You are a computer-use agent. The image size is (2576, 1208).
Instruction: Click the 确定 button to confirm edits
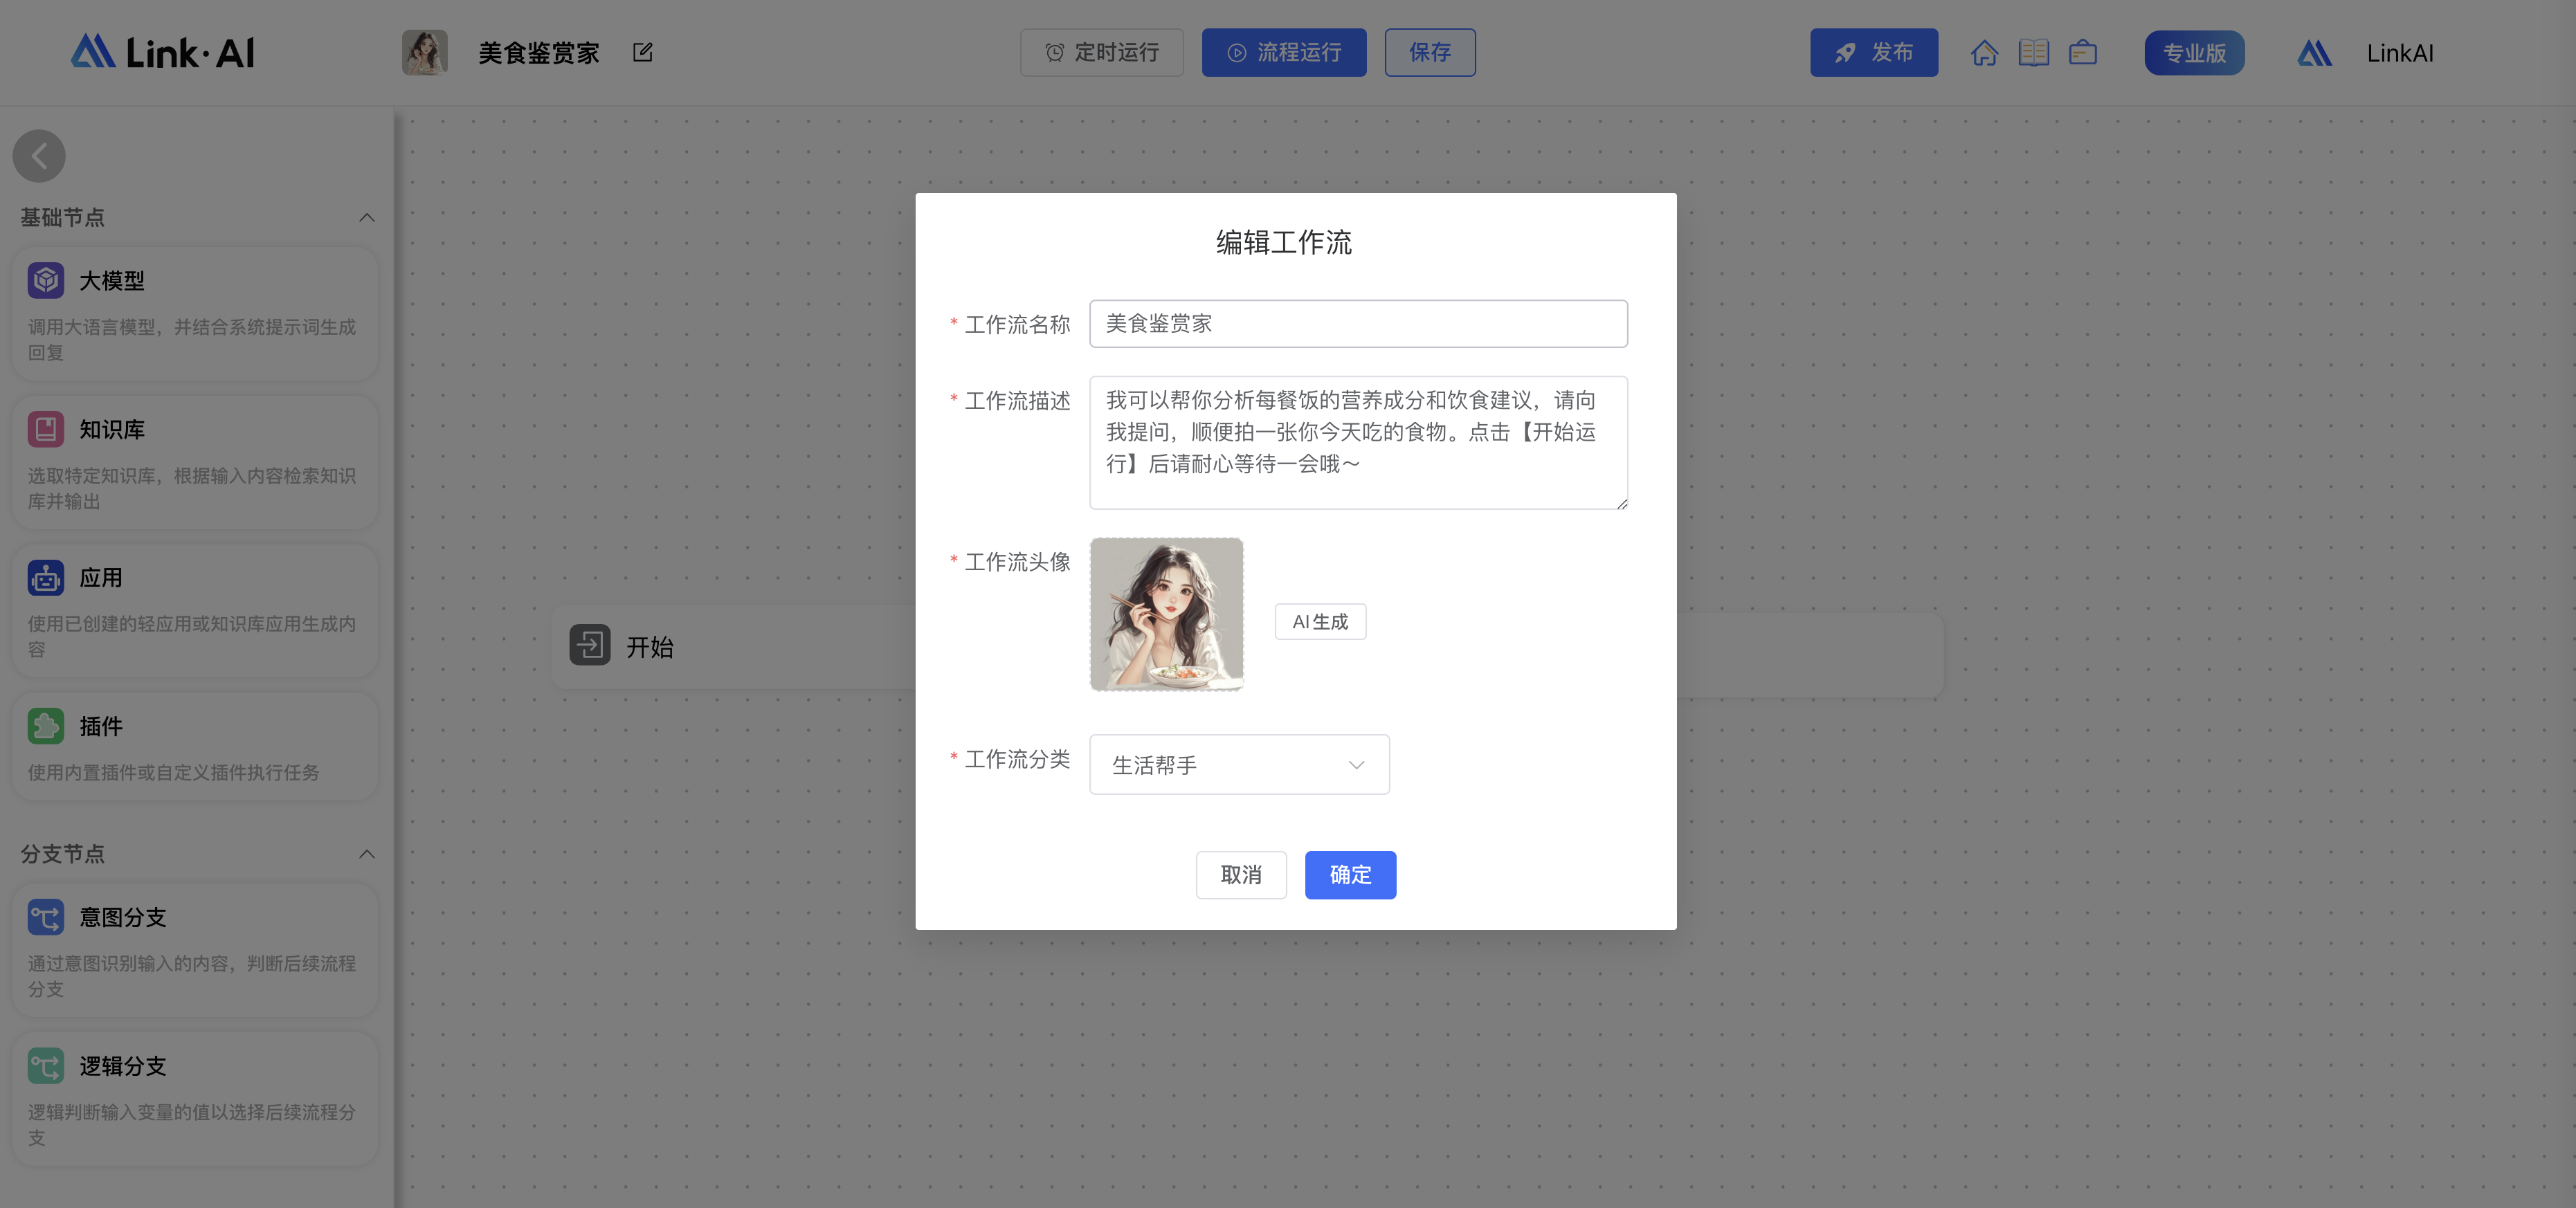click(1350, 875)
